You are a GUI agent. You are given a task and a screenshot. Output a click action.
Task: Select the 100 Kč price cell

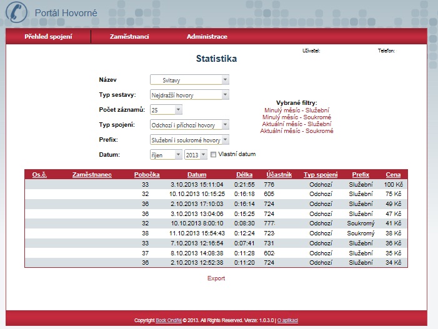393,184
